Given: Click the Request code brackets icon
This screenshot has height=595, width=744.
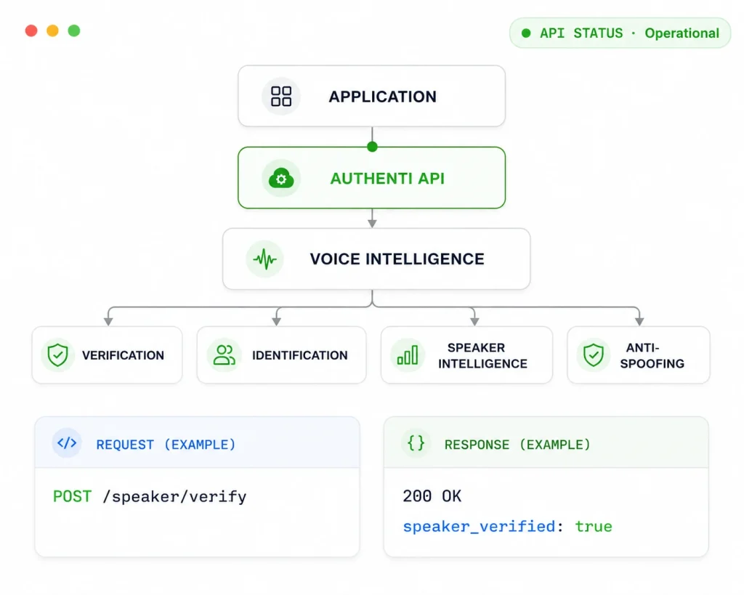Looking at the screenshot, I should point(67,443).
